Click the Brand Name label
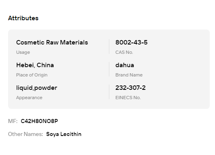The height and width of the screenshot is (155, 215). [129, 75]
